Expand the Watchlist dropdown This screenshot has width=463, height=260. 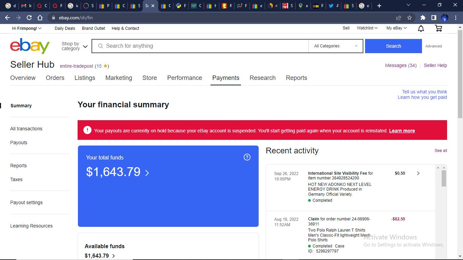coord(367,28)
